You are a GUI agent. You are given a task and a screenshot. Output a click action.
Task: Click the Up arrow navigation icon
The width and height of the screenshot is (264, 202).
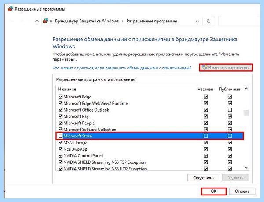tap(37, 22)
